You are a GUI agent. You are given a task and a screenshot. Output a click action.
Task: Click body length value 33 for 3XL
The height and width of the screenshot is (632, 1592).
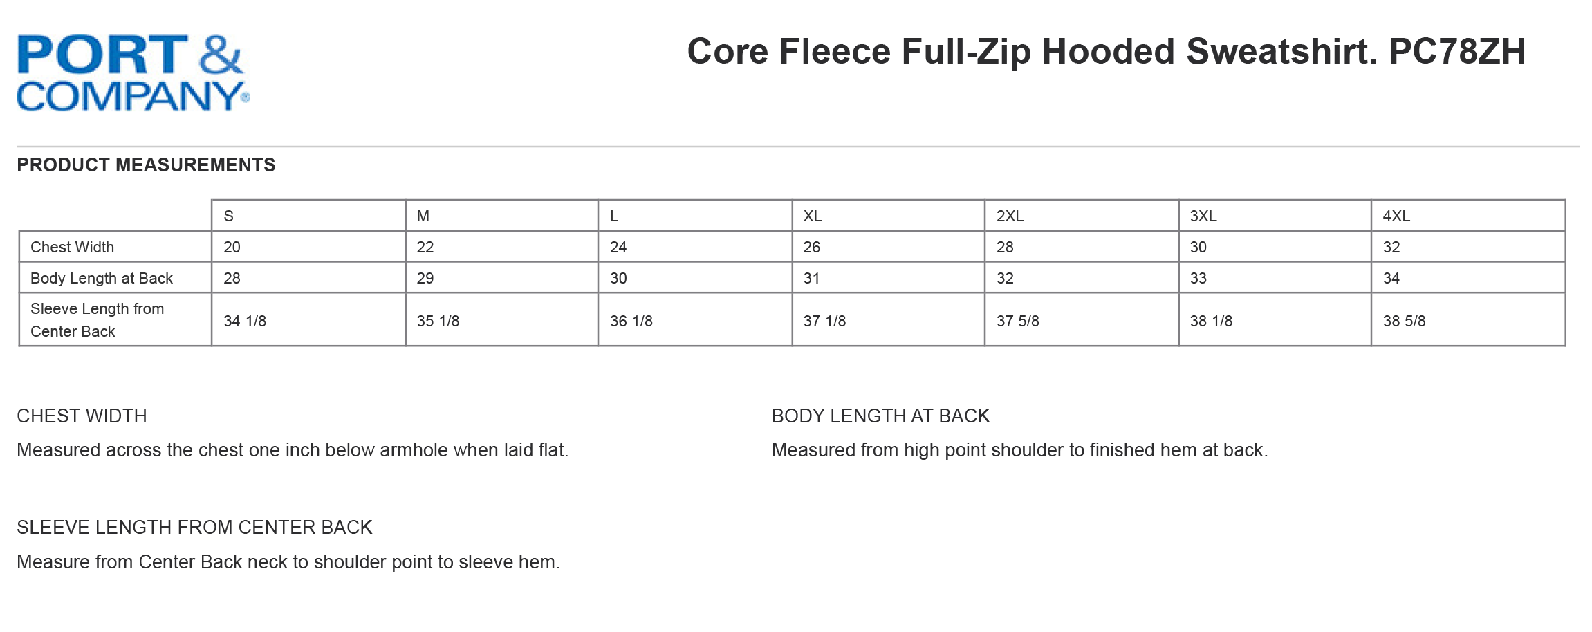[x=1198, y=278]
